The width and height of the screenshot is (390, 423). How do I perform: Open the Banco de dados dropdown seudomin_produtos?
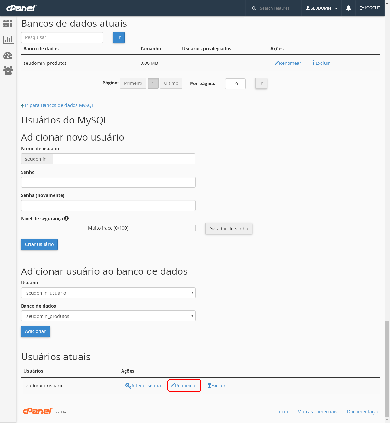108,316
